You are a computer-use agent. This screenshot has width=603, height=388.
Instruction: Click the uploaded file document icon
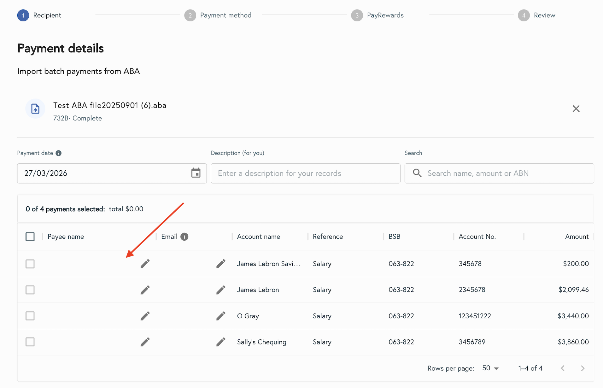click(x=35, y=109)
